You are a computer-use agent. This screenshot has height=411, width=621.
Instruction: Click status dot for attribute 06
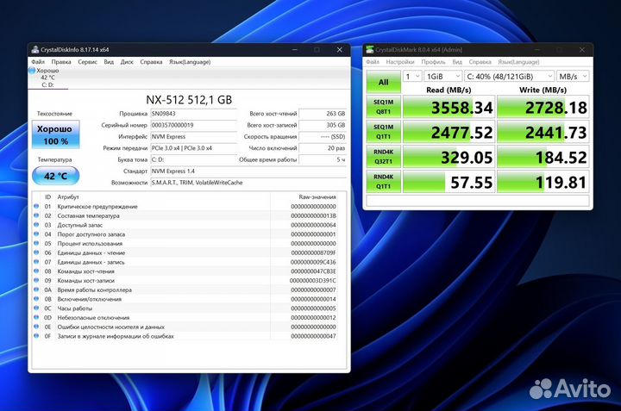(x=36, y=252)
